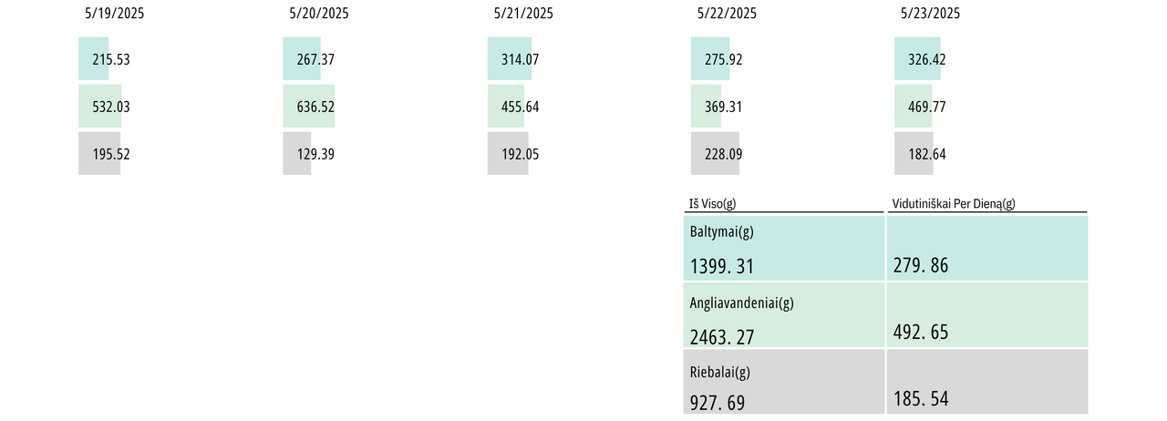The width and height of the screenshot is (1167, 421).
Task: Select the green bar showing 532.03
Action: (100, 106)
